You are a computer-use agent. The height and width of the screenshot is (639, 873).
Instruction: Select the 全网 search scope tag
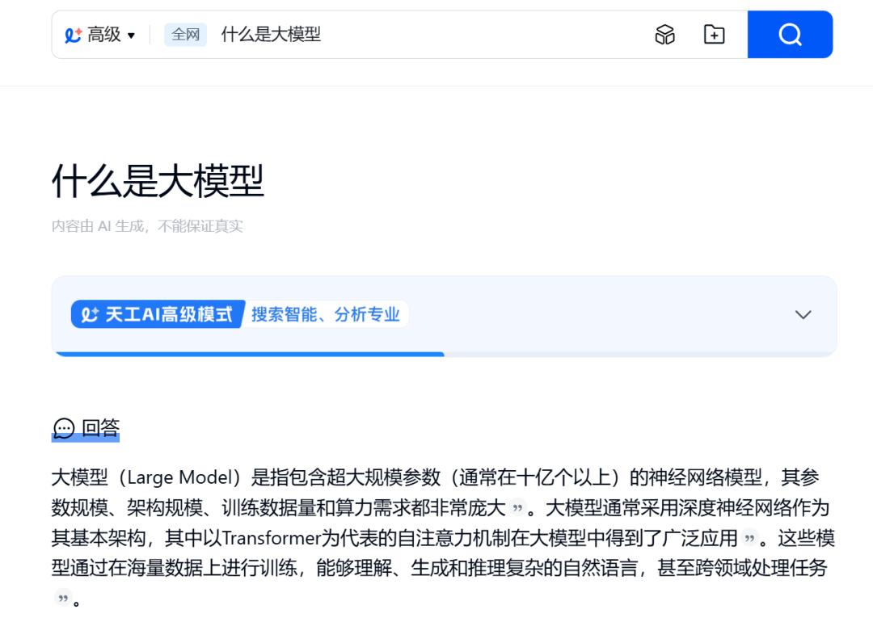click(x=185, y=35)
